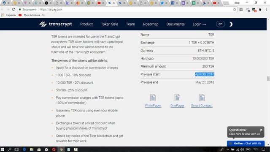Click the Questions chat bubble text
Viewport: 270px width, 152px height.
tap(244, 132)
